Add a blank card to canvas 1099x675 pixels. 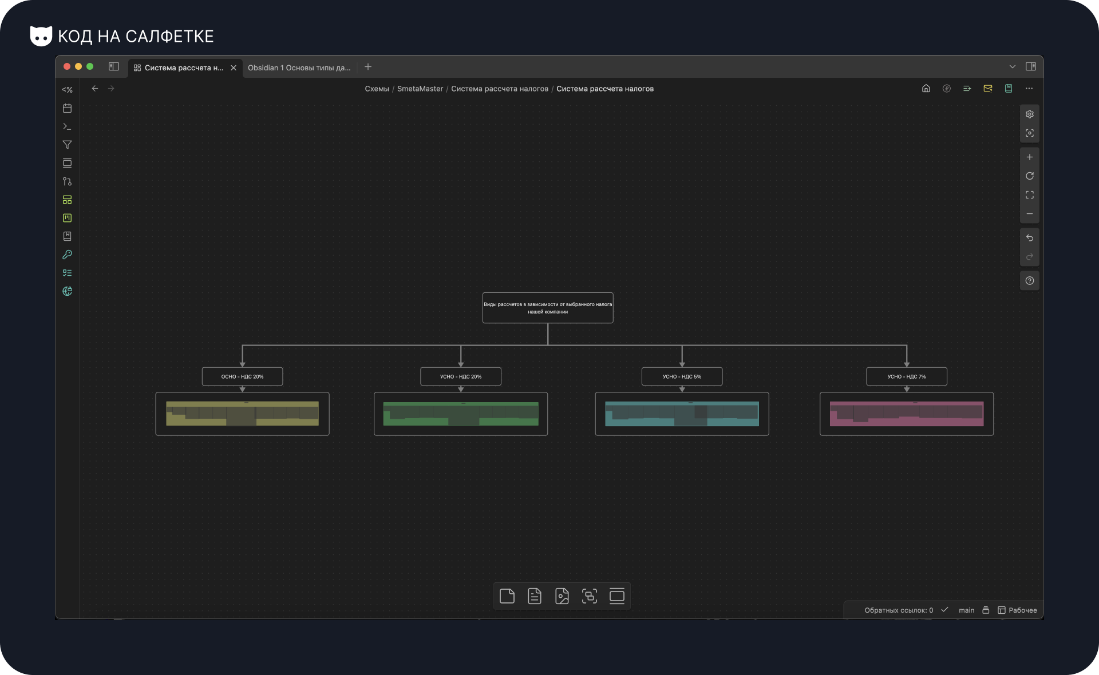click(507, 596)
